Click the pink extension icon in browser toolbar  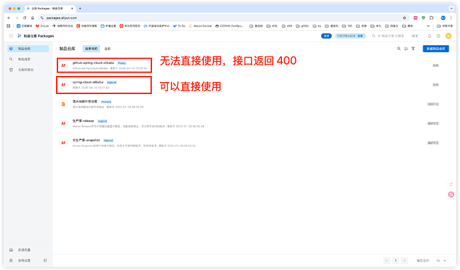point(415,18)
